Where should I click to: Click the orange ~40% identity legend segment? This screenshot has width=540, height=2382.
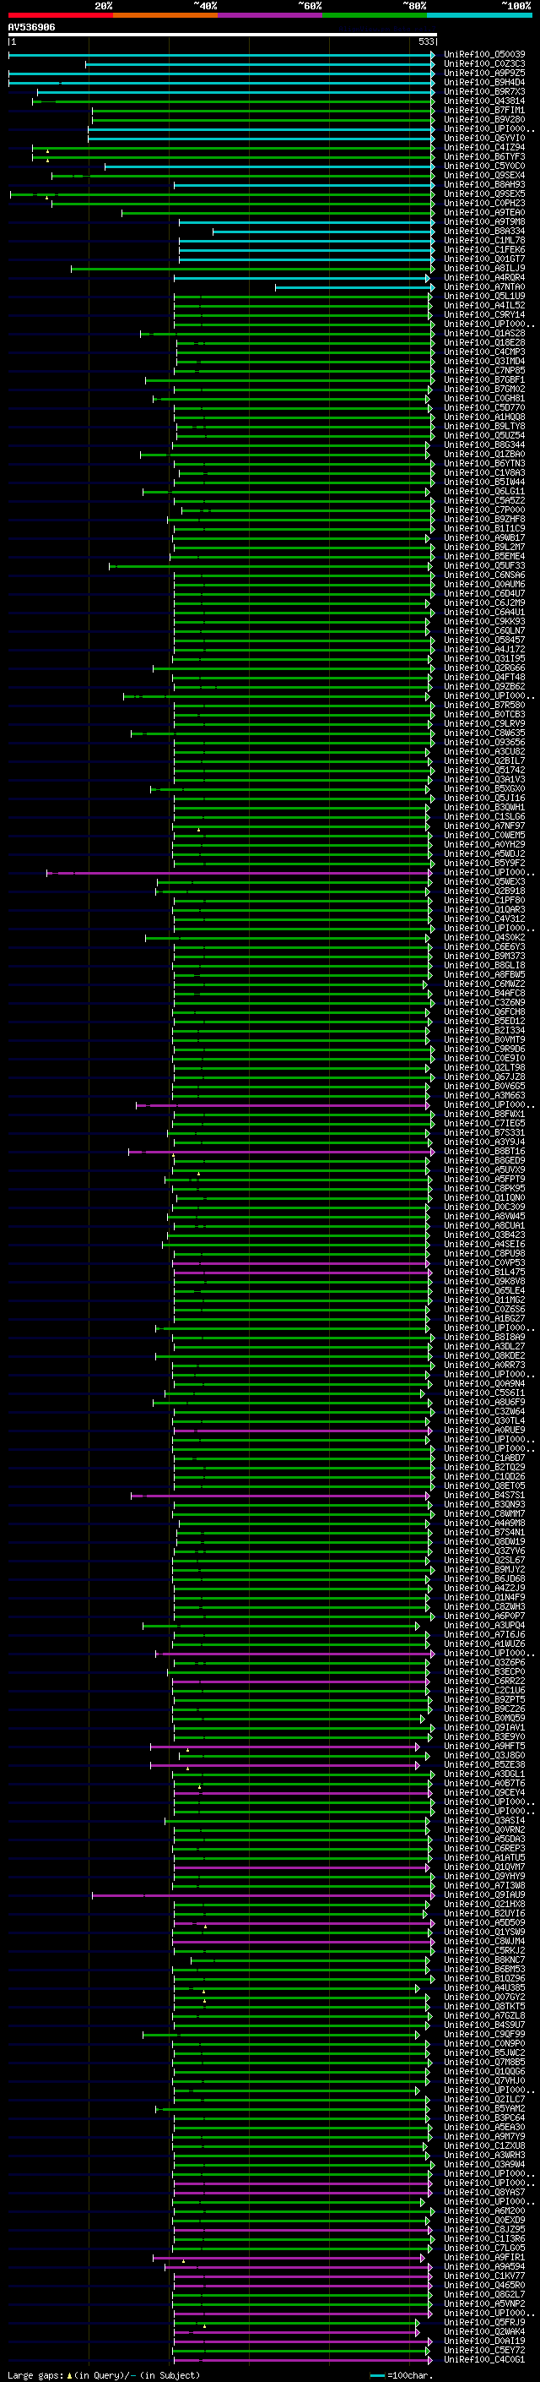click(x=165, y=15)
